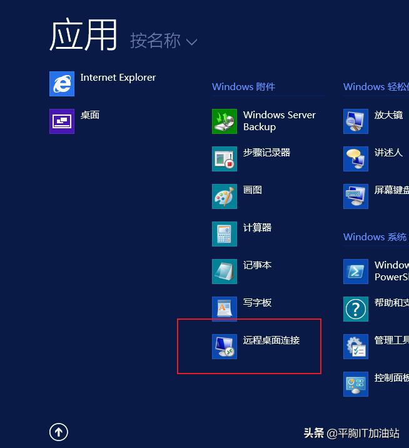Open the 画图 Paint icon

click(x=225, y=196)
